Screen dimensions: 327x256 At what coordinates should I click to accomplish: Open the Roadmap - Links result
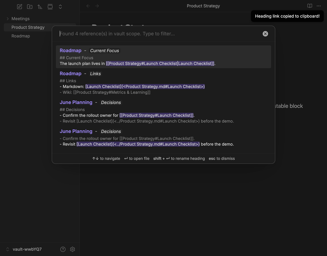pos(163,83)
